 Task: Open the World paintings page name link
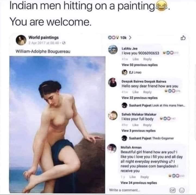43,37
